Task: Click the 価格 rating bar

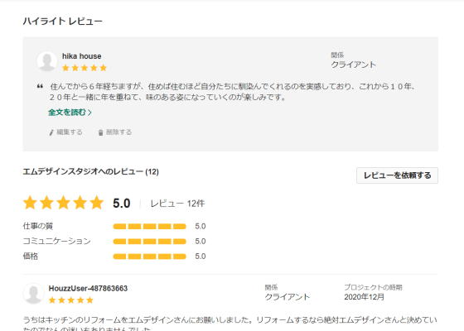Action: point(149,257)
